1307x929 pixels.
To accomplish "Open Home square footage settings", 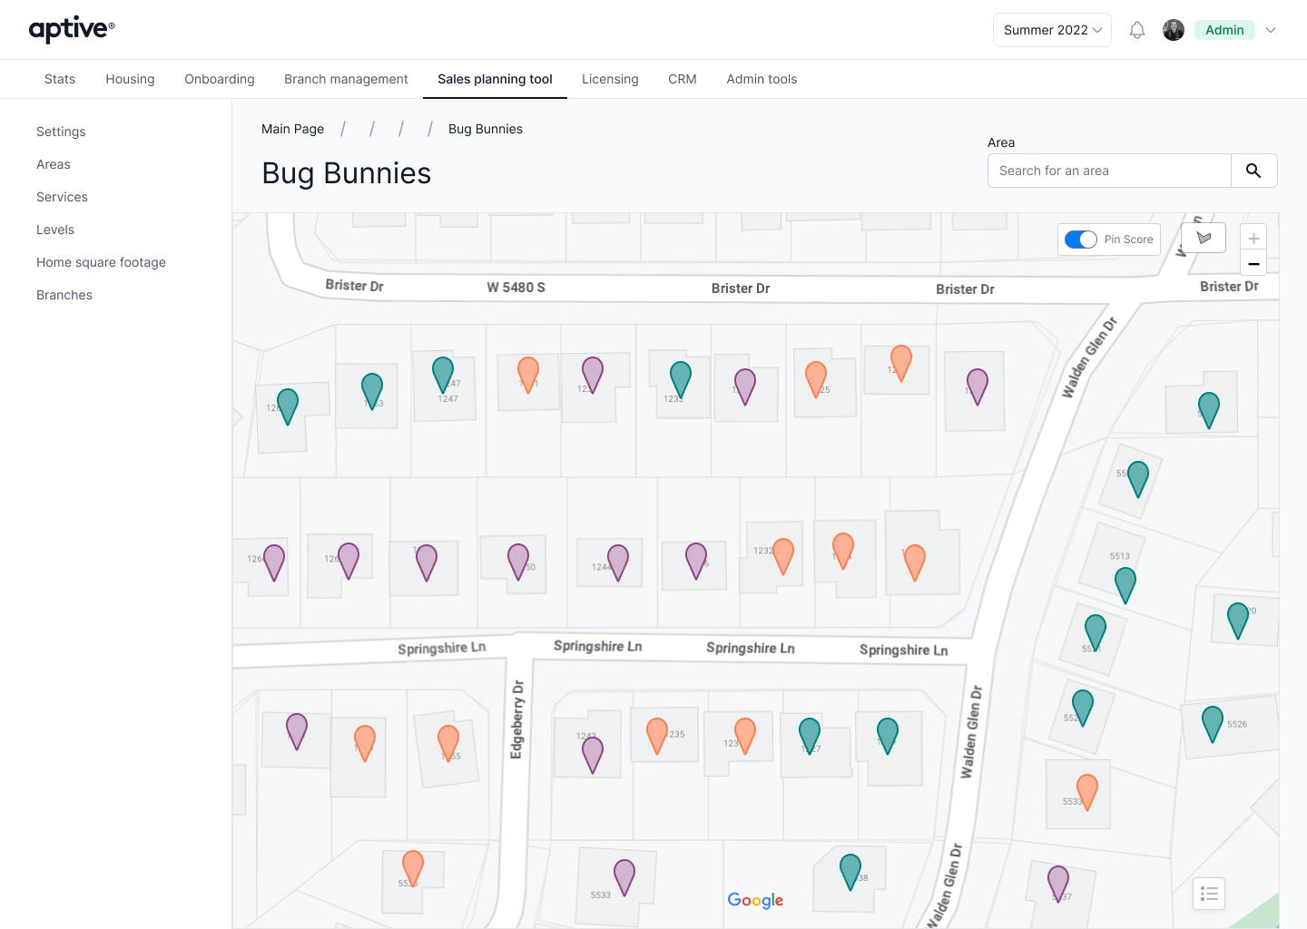I will (x=101, y=262).
